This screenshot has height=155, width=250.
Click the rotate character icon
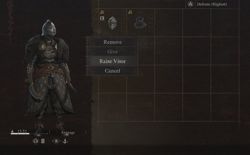(x=65, y=141)
